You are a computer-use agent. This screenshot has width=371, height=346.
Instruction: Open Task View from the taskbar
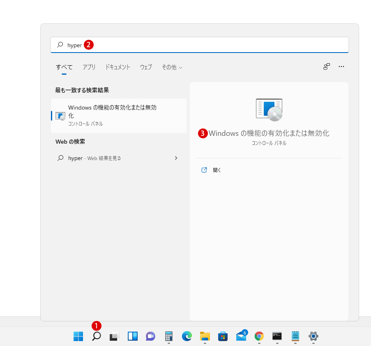[114, 336]
